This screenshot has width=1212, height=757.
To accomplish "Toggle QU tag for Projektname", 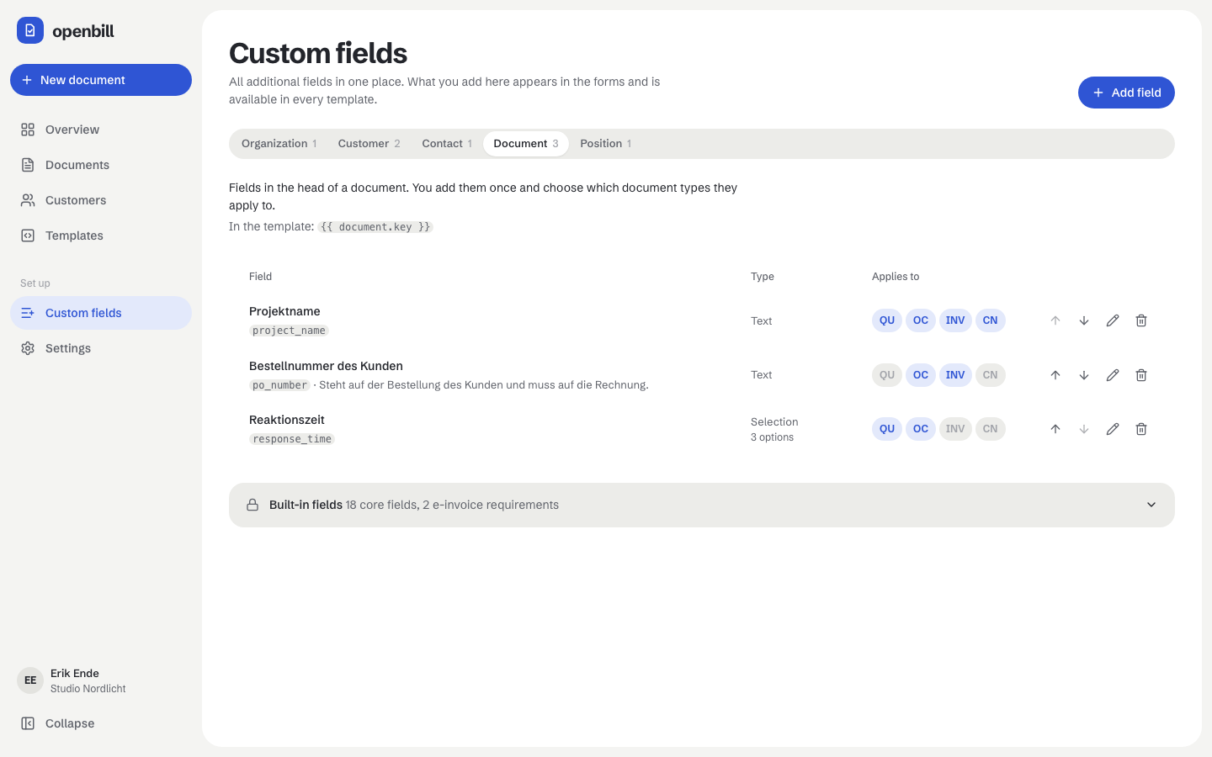I will [887, 320].
